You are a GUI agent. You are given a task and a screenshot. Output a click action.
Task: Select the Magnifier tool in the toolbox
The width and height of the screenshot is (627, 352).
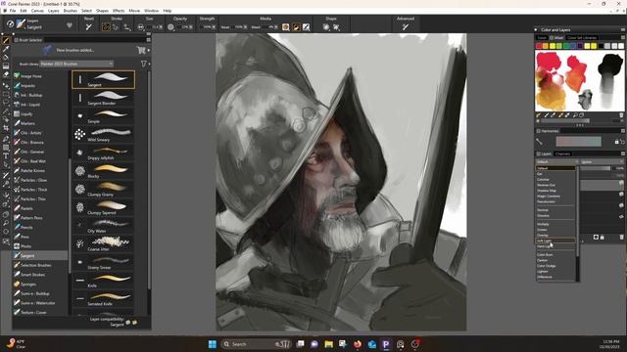6,223
